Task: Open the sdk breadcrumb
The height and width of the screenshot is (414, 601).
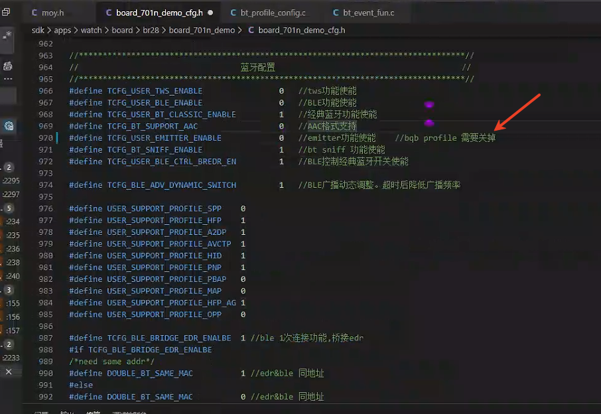Action: pyautogui.click(x=38, y=30)
